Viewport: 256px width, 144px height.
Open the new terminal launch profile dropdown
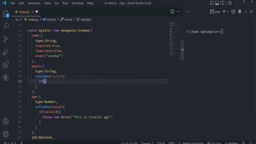(228, 12)
